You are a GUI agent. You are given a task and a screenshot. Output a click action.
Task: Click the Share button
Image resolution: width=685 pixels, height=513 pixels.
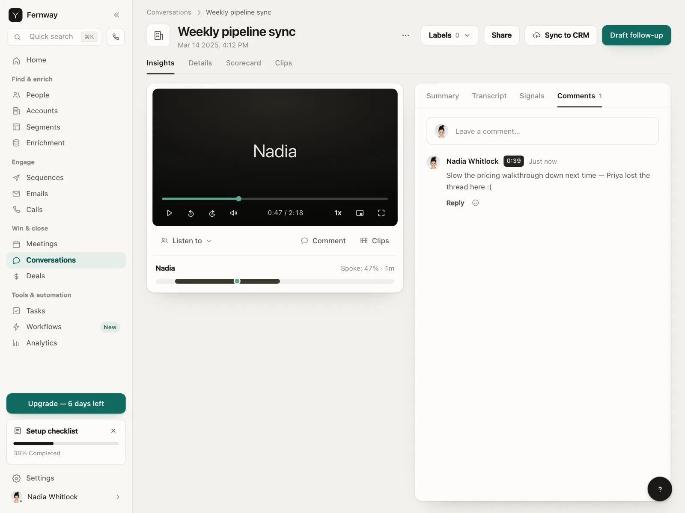click(501, 35)
